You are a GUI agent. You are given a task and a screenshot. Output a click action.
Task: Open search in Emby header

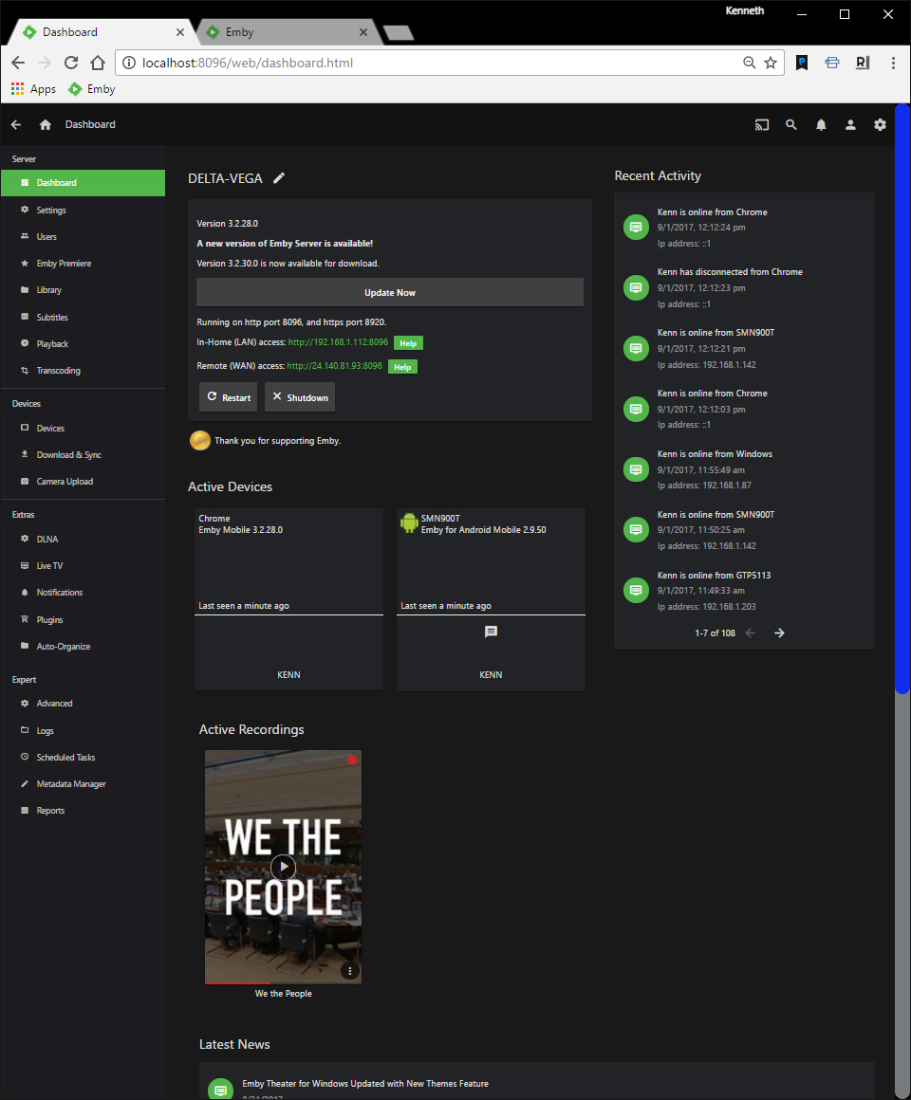tap(791, 125)
